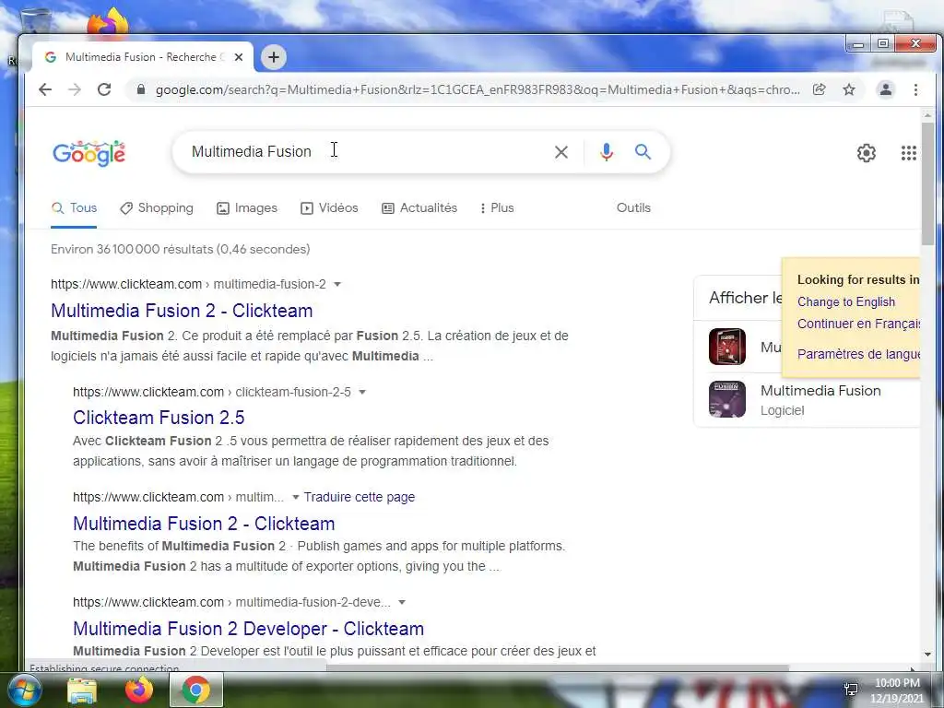Image resolution: width=944 pixels, height=708 pixels.
Task: Click the vertical scrollbar thumb
Action: [x=927, y=183]
